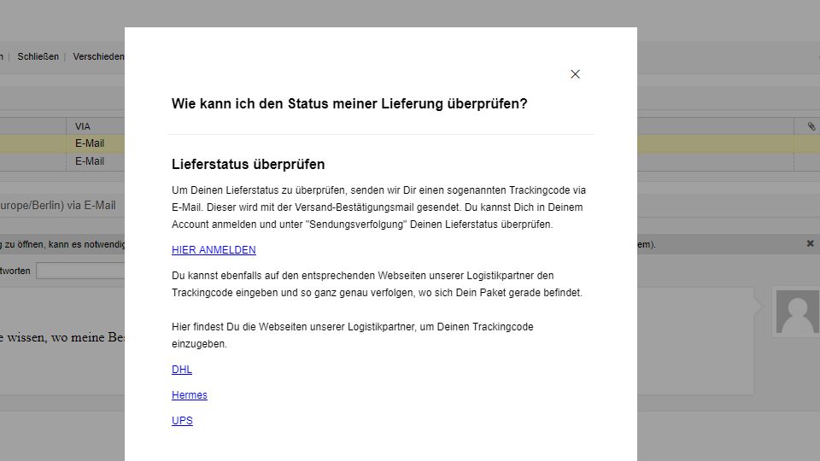Click Schließen in the background toolbar

[38, 56]
